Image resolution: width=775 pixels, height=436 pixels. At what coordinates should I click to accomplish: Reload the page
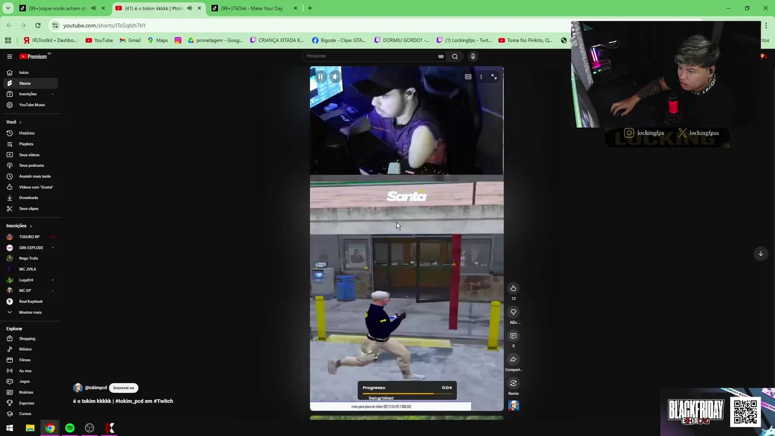[x=38, y=25]
